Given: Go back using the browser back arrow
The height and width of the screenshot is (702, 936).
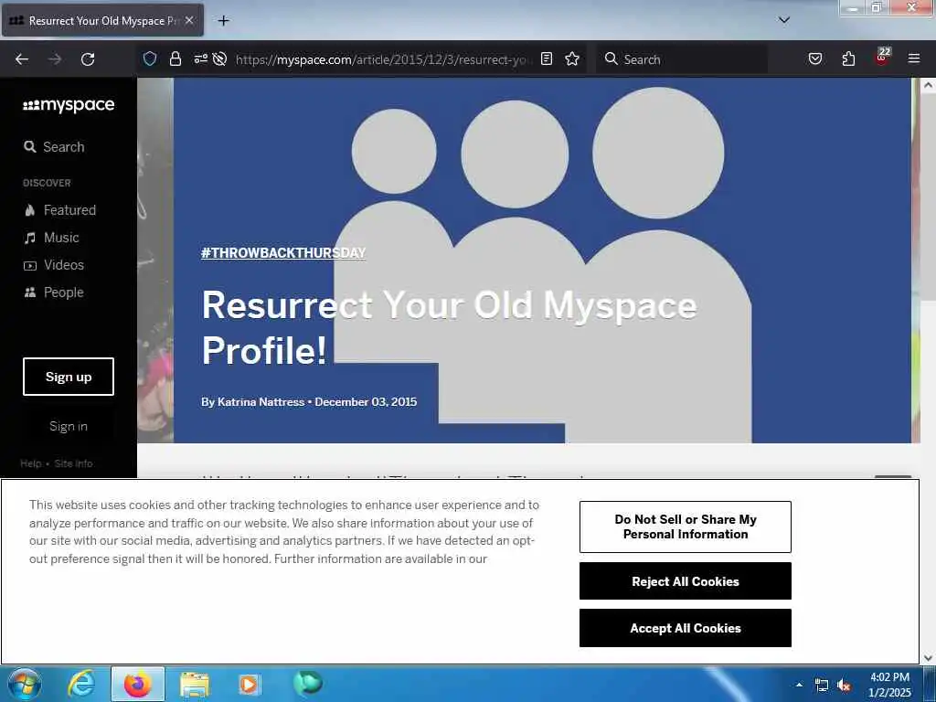Looking at the screenshot, I should pos(22,59).
